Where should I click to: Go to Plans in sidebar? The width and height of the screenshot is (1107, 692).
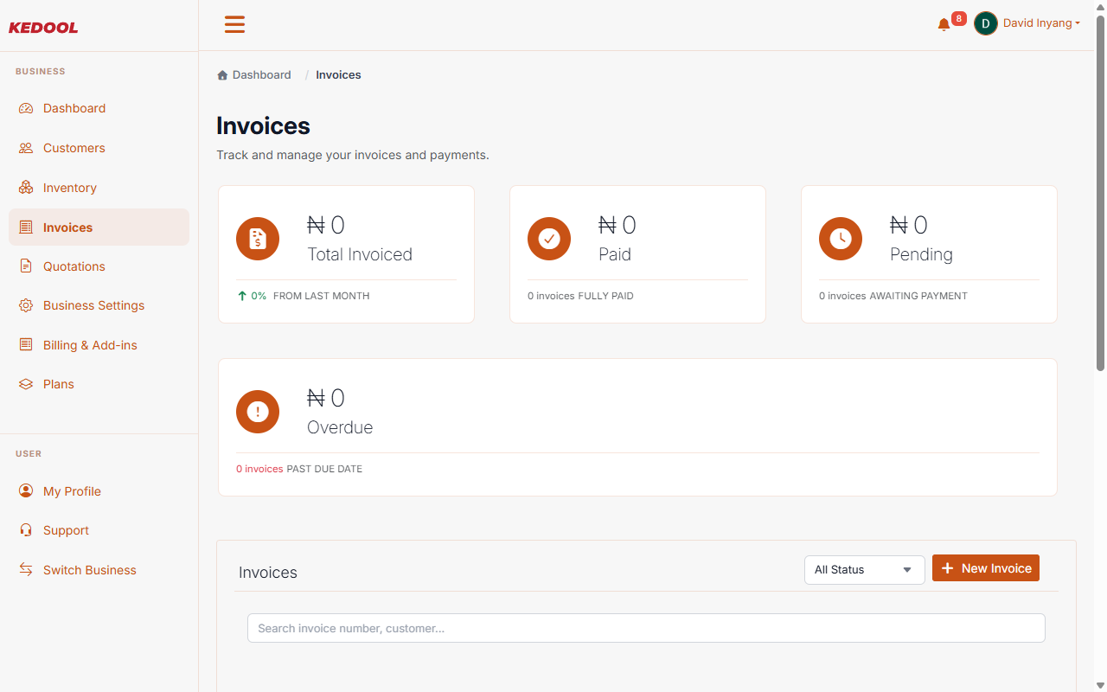click(x=99, y=384)
